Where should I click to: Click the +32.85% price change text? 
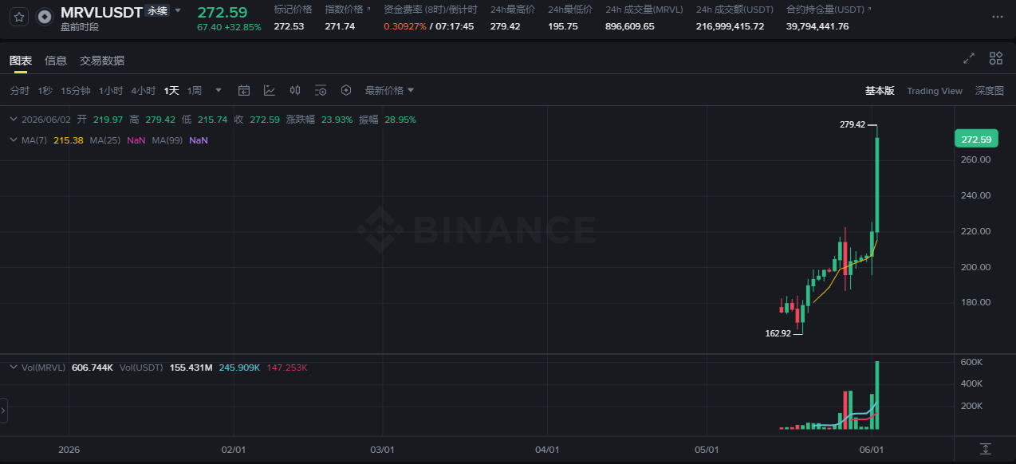tap(242, 27)
